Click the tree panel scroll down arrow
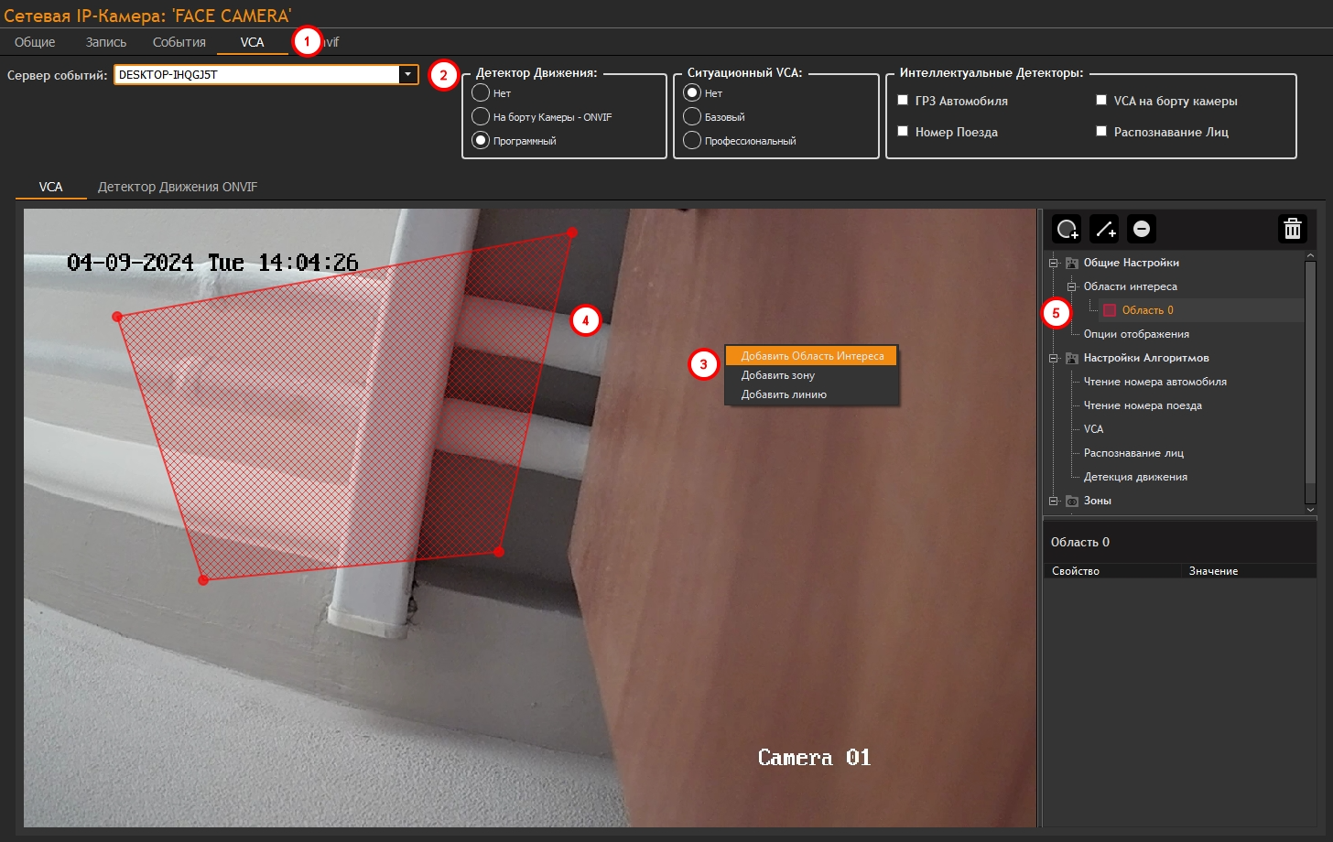Image resolution: width=1333 pixels, height=842 pixels. [x=1310, y=509]
